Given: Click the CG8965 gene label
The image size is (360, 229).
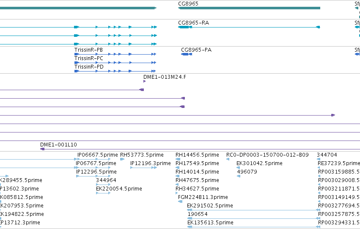Looking at the screenshot, I should point(188,4).
